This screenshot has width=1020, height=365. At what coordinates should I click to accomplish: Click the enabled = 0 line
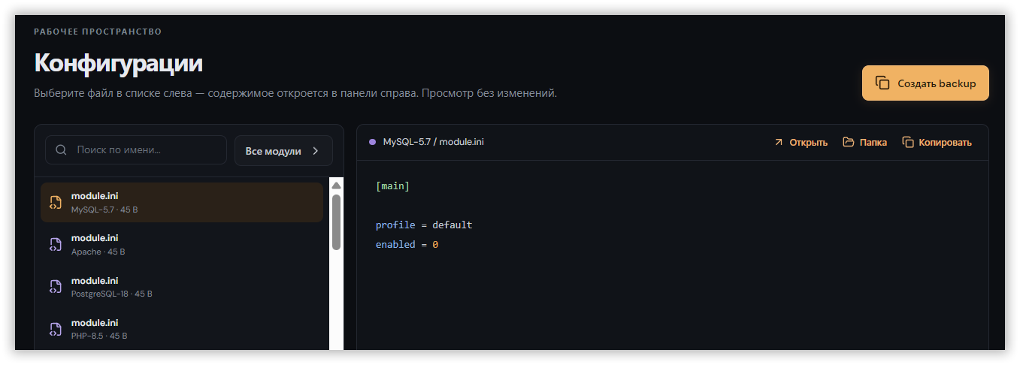coord(407,244)
